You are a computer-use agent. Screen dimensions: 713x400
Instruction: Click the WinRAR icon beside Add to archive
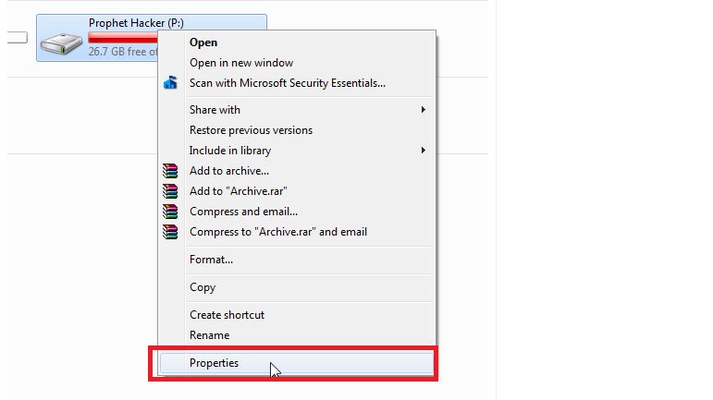click(170, 171)
